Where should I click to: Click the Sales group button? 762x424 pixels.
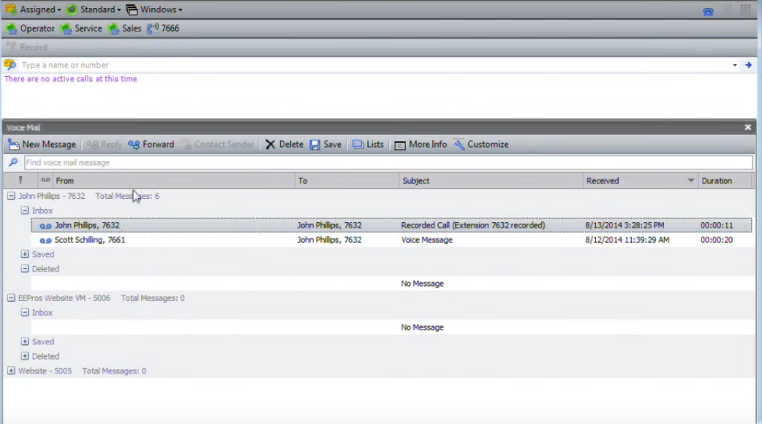coord(124,29)
